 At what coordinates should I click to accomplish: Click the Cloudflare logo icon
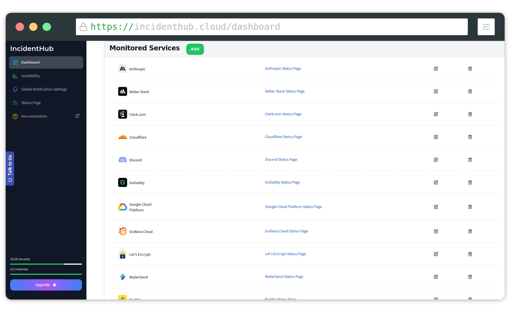pyautogui.click(x=122, y=137)
